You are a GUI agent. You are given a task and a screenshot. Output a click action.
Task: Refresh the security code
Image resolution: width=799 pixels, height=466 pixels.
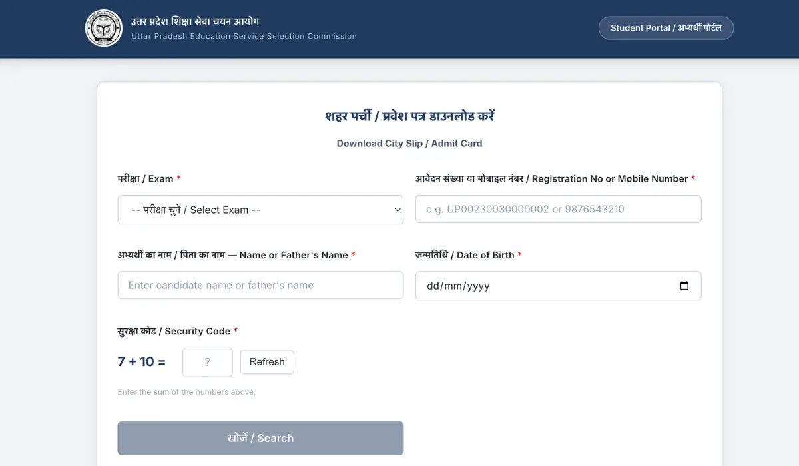(267, 362)
